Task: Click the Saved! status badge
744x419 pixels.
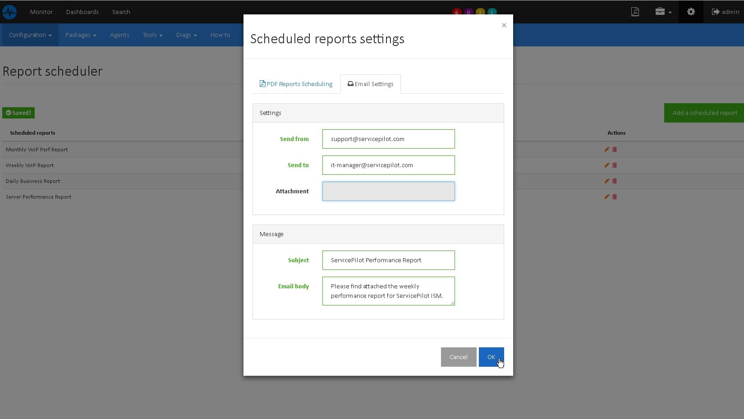Action: click(x=18, y=113)
